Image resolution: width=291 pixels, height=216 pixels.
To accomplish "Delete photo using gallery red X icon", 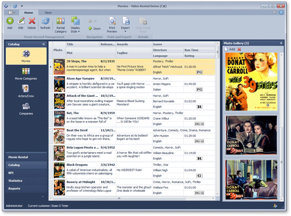I will (x=239, y=49).
